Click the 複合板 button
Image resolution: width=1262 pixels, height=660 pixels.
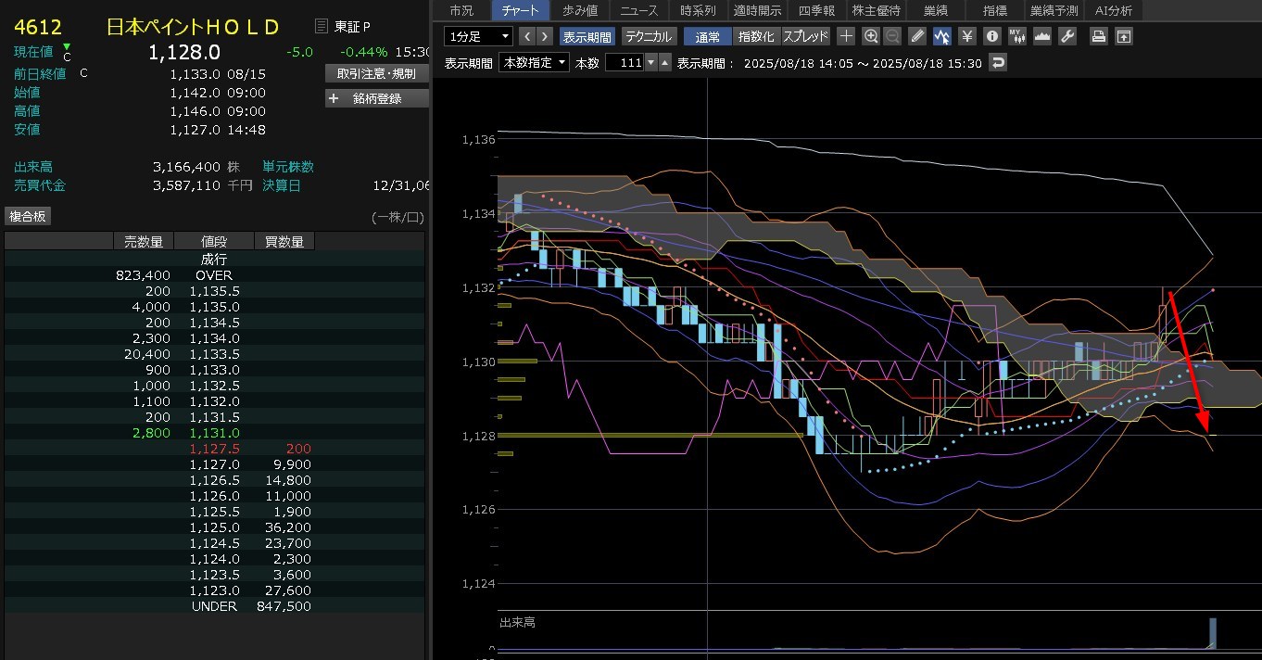click(x=28, y=216)
